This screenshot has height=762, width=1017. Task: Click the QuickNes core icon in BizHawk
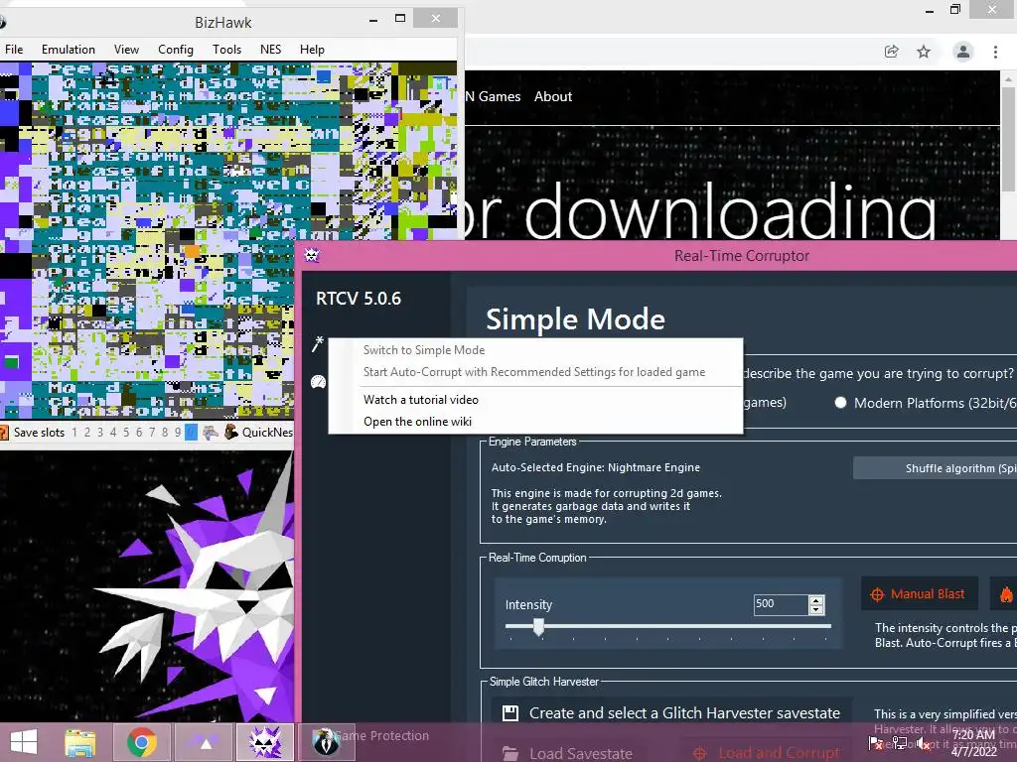pos(230,433)
